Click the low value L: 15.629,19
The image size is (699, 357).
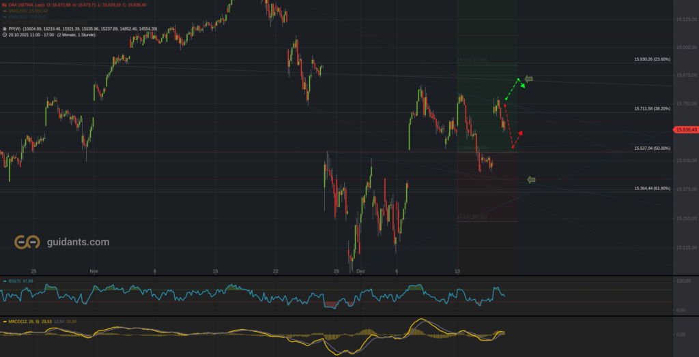(x=109, y=5)
